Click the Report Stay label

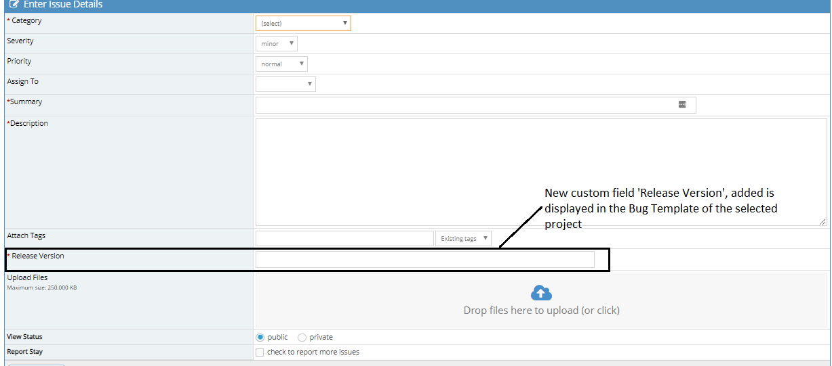24,352
